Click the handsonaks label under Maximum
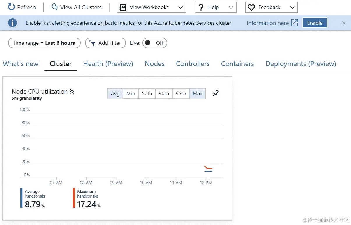 pos(88,196)
